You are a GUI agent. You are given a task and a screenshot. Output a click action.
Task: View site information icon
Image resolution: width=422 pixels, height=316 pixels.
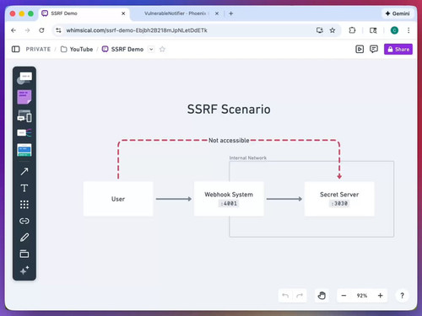pyautogui.click(x=58, y=30)
